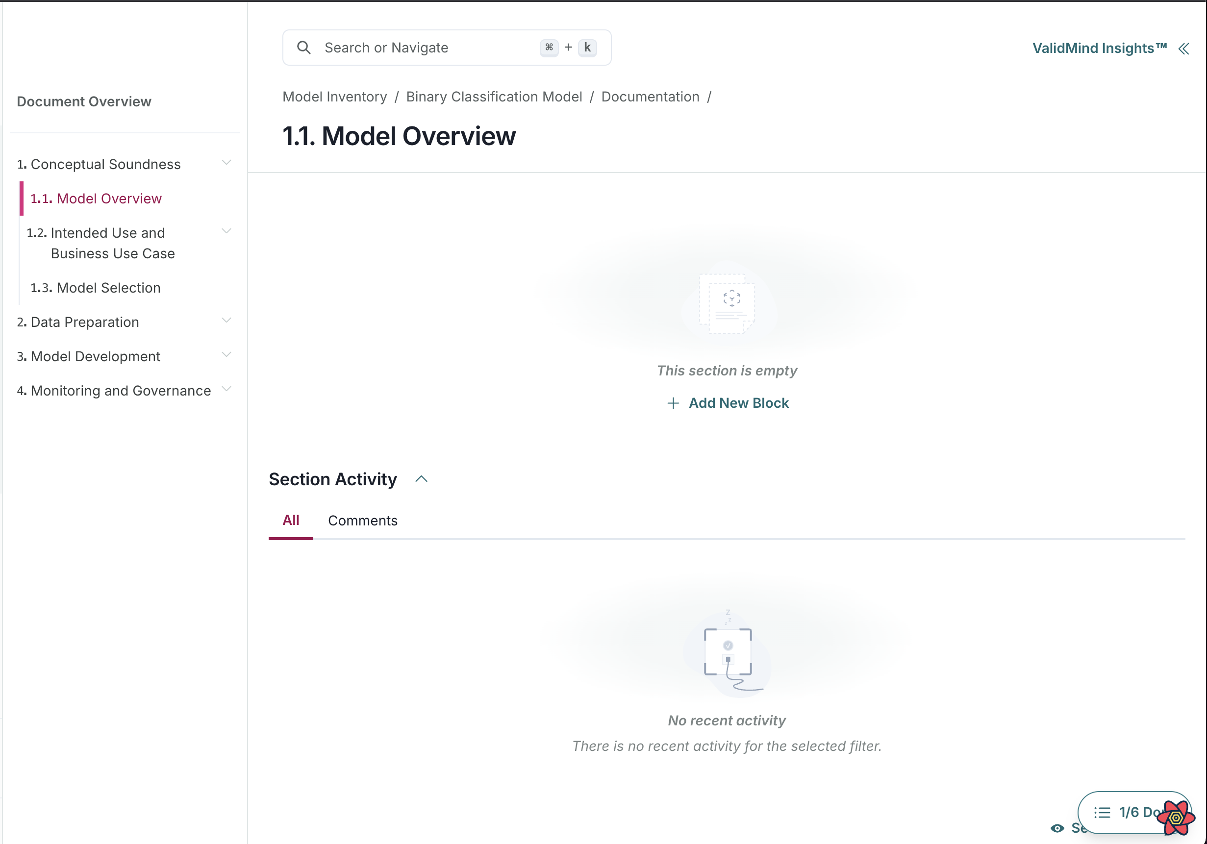This screenshot has height=844, width=1207.
Task: Click the plus icon beside Add New Block
Action: pos(674,403)
